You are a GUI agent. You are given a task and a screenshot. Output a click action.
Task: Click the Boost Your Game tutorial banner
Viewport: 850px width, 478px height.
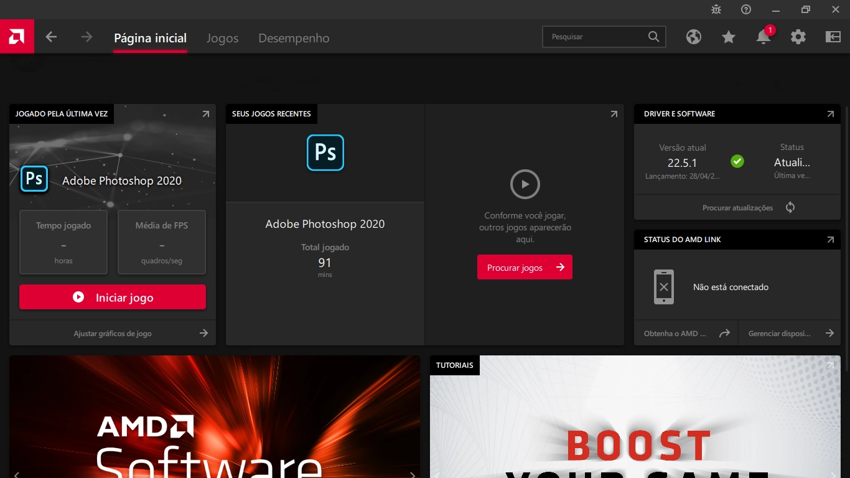pyautogui.click(x=635, y=416)
